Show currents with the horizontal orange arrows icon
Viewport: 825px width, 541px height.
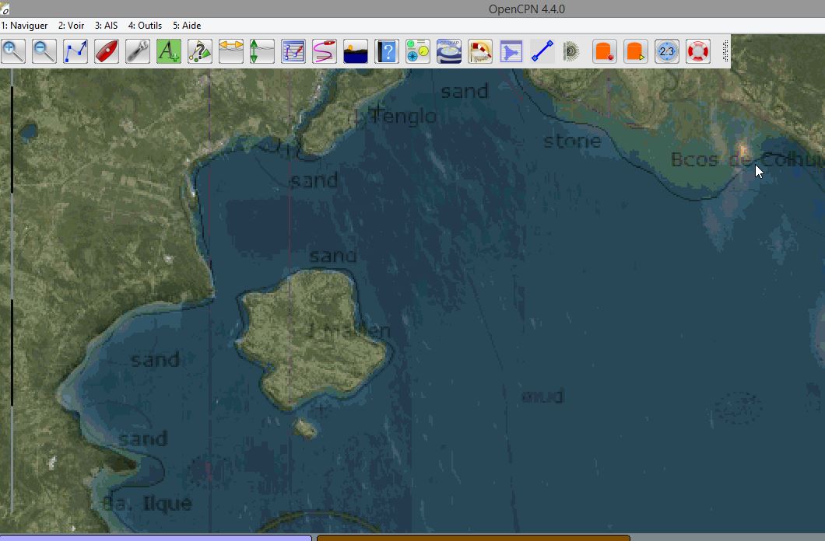pyautogui.click(x=231, y=51)
